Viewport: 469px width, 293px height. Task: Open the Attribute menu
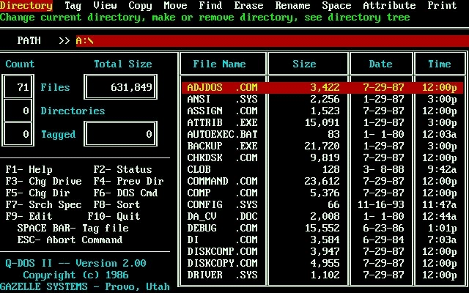(389, 5)
